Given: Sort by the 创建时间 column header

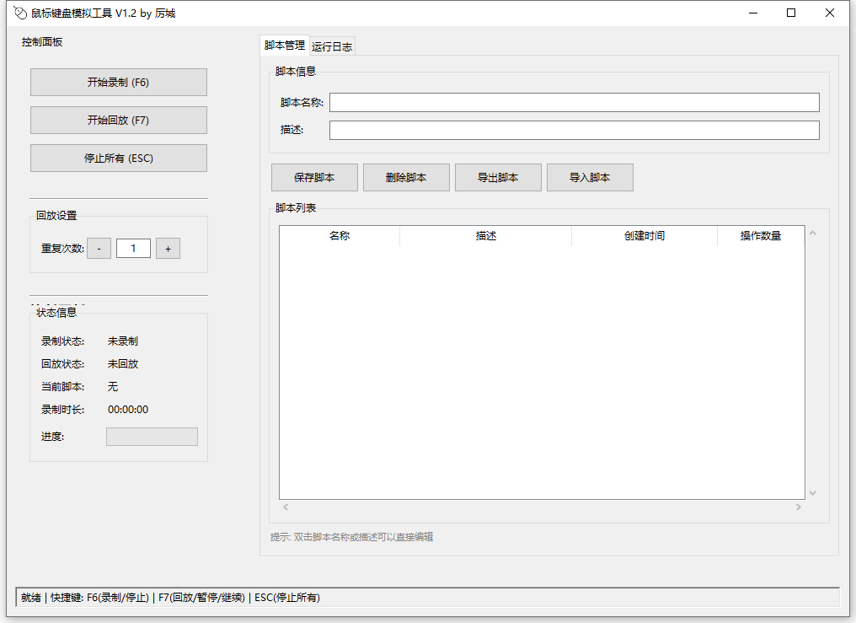Looking at the screenshot, I should (645, 236).
